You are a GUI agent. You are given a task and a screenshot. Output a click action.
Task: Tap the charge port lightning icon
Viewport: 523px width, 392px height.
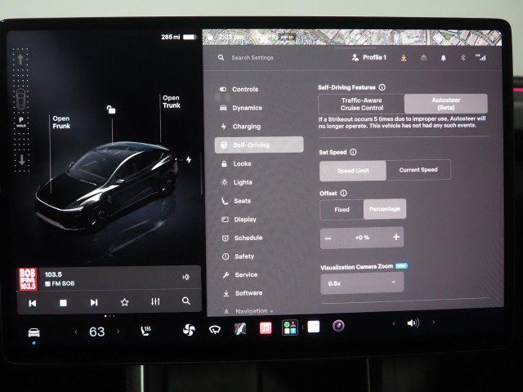tap(189, 159)
